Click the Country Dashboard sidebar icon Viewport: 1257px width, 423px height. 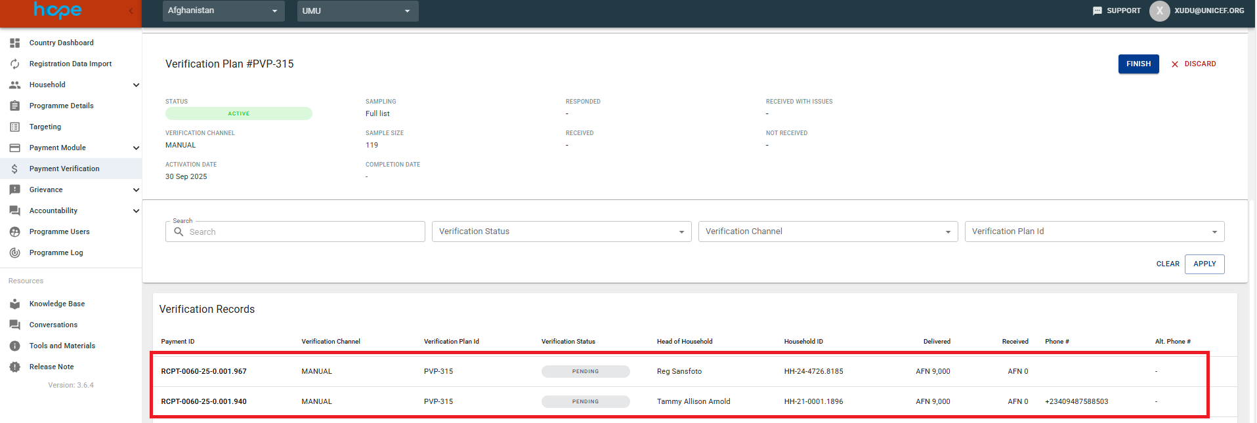click(x=14, y=43)
